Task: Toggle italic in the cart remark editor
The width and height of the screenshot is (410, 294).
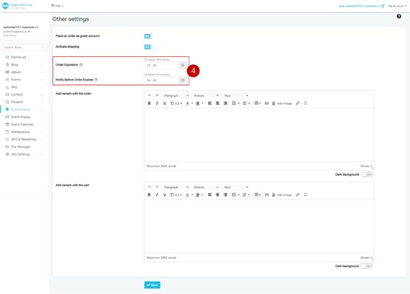Action: [x=157, y=194]
